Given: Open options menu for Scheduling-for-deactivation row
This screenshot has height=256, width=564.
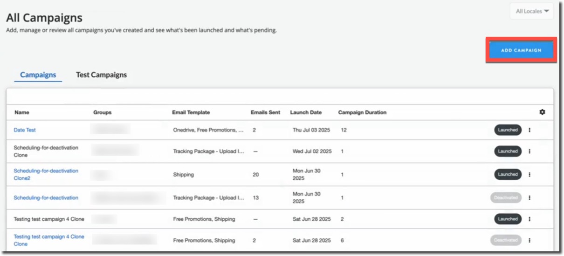Looking at the screenshot, I should pyautogui.click(x=530, y=198).
